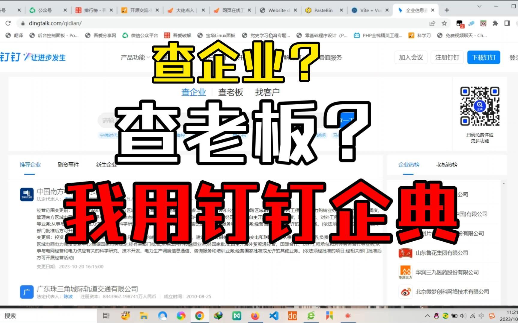Open 北京微梦创科网络技术有限公司 in hot list
Screen dimensions: 518x323
tap(452, 292)
